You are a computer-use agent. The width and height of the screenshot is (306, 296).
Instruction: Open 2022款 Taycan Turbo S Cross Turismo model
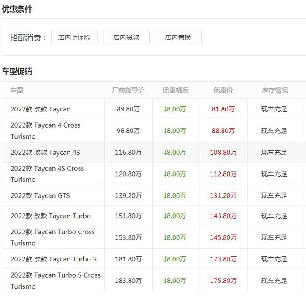point(56,281)
